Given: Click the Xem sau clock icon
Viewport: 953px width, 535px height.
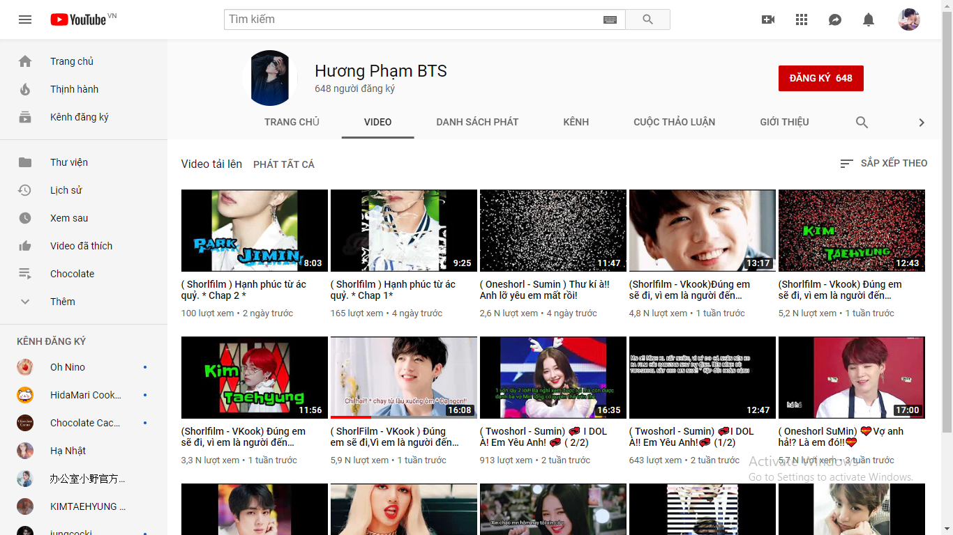Looking at the screenshot, I should pyautogui.click(x=25, y=218).
